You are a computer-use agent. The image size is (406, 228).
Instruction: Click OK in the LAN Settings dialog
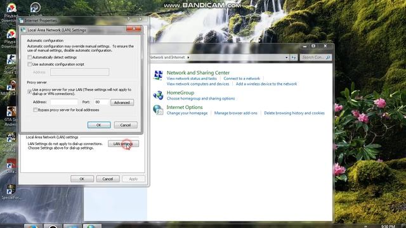coord(99,125)
